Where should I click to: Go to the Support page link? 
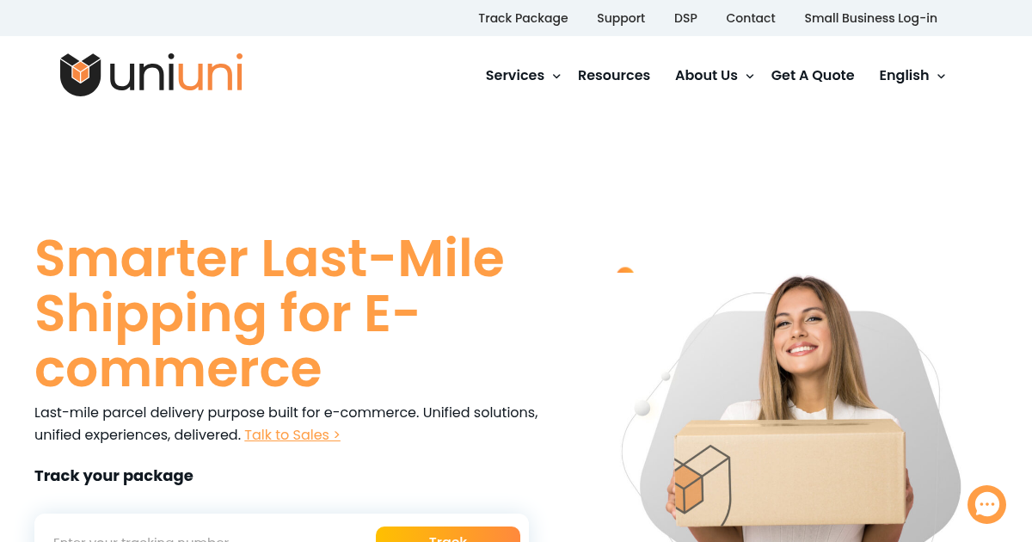coord(621,18)
